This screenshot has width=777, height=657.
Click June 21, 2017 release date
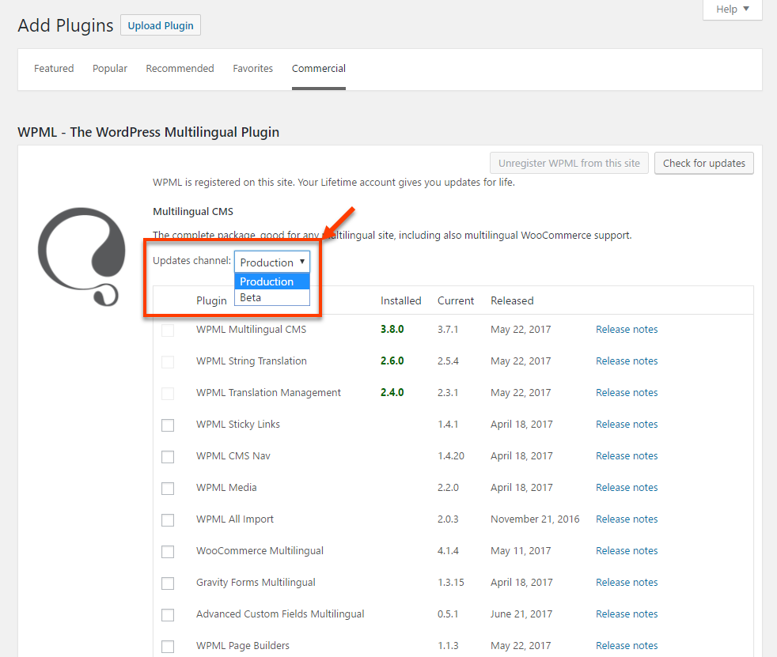pos(521,614)
